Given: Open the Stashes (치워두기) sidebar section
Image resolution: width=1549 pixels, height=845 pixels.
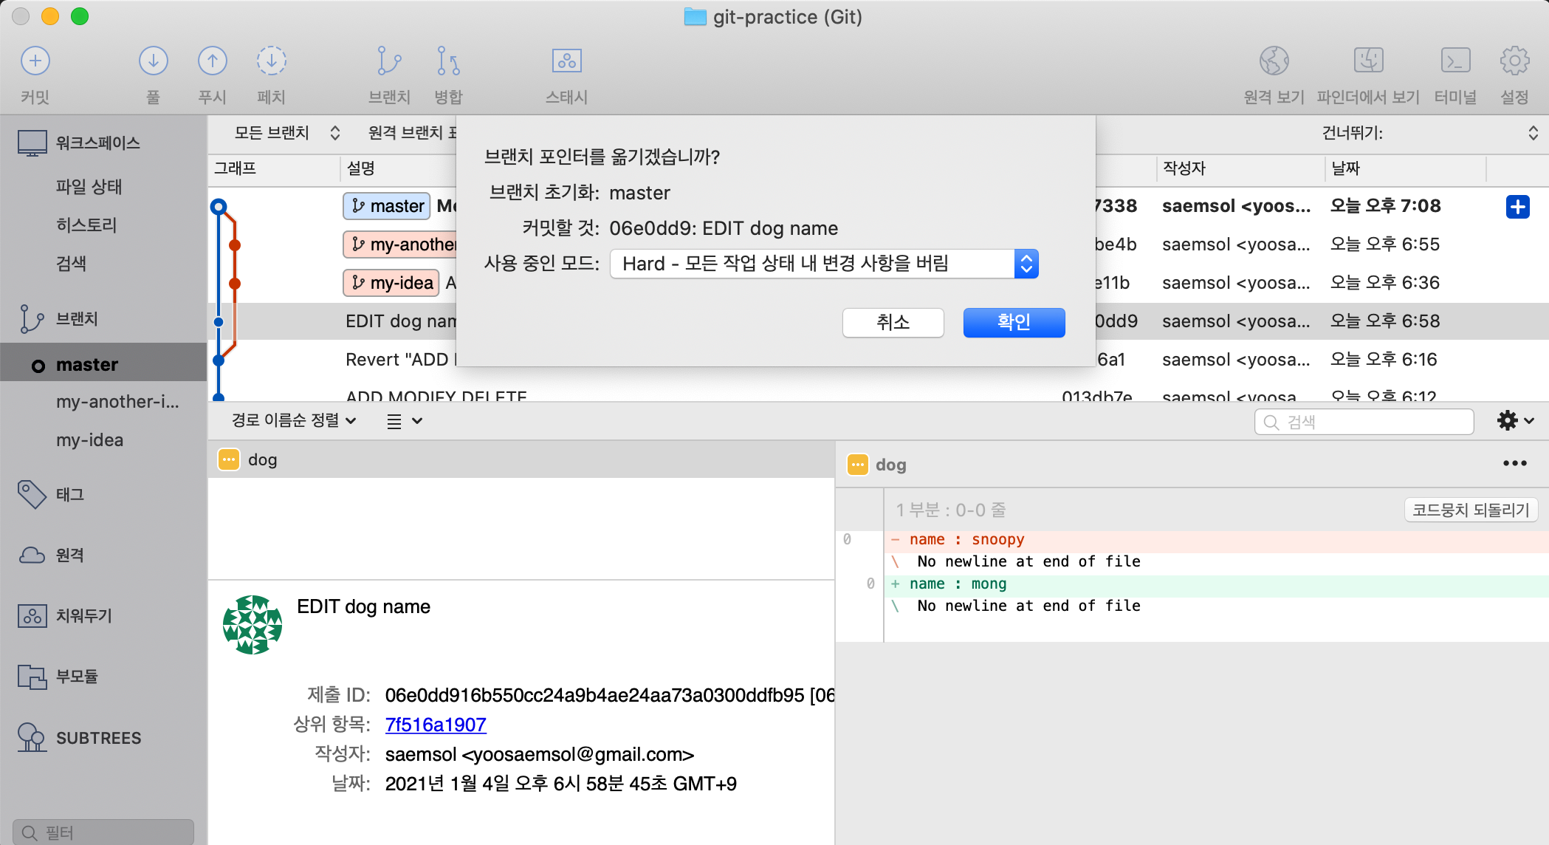Looking at the screenshot, I should click(x=83, y=615).
